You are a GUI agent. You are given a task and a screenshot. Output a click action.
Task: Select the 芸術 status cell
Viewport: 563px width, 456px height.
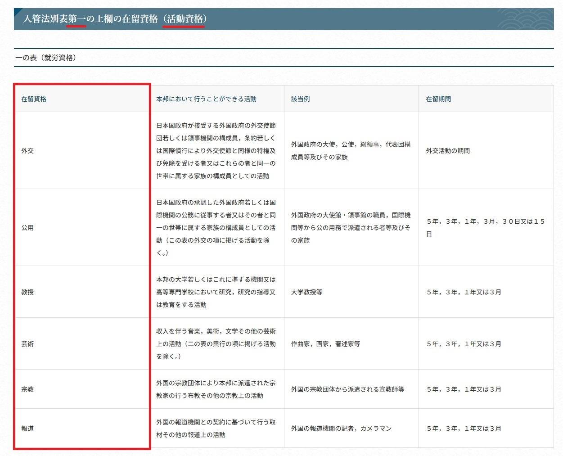pyautogui.click(x=27, y=344)
